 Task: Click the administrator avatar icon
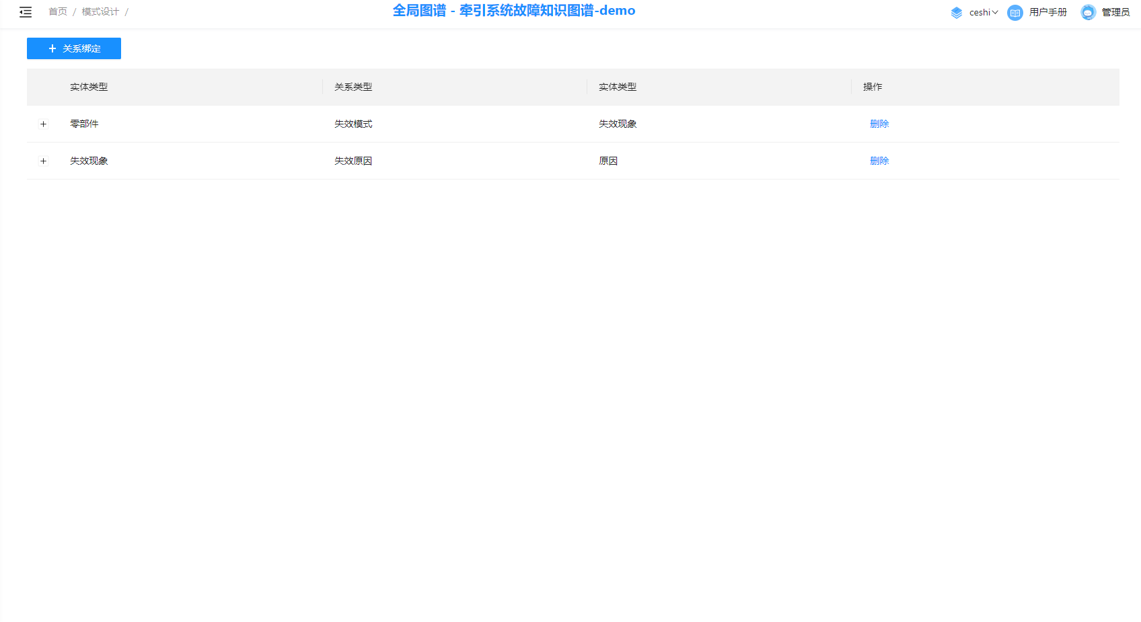1088,12
